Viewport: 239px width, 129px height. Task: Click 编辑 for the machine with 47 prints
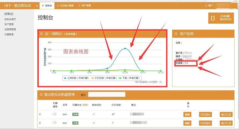coord(187,114)
